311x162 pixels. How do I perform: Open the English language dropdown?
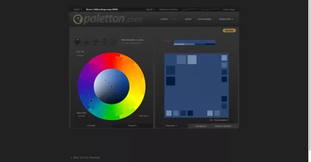pyautogui.click(x=78, y=9)
